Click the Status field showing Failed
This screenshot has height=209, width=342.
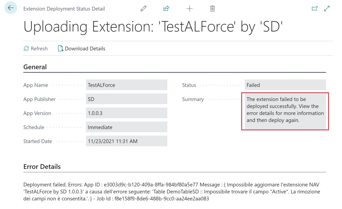(x=285, y=85)
